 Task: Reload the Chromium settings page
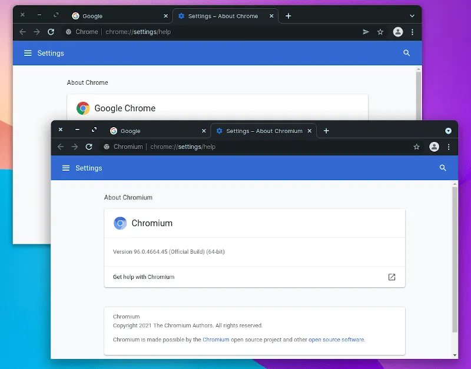[89, 147]
